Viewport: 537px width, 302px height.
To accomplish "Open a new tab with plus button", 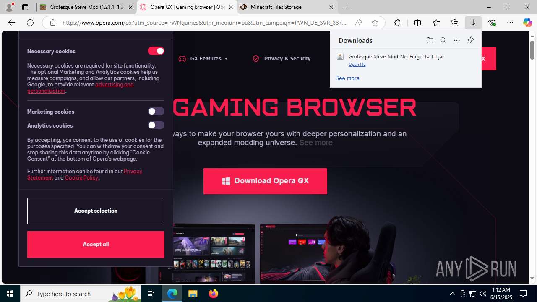I will [347, 7].
